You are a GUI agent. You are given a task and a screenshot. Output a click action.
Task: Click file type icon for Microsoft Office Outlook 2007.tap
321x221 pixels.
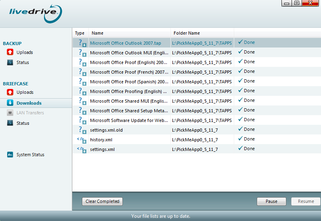coord(82,43)
